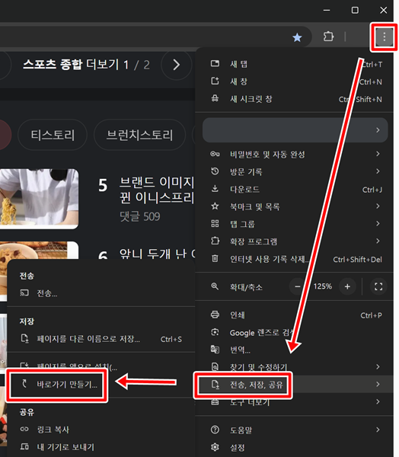Select Google 렌즈로 검색 item
Viewport: 399px width, 457px height.
295,332
